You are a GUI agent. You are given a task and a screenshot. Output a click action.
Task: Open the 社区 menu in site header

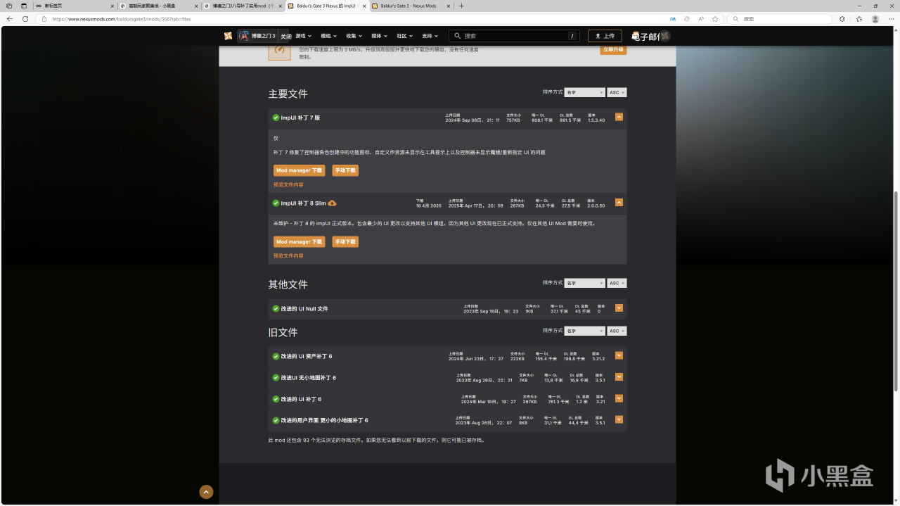405,36
